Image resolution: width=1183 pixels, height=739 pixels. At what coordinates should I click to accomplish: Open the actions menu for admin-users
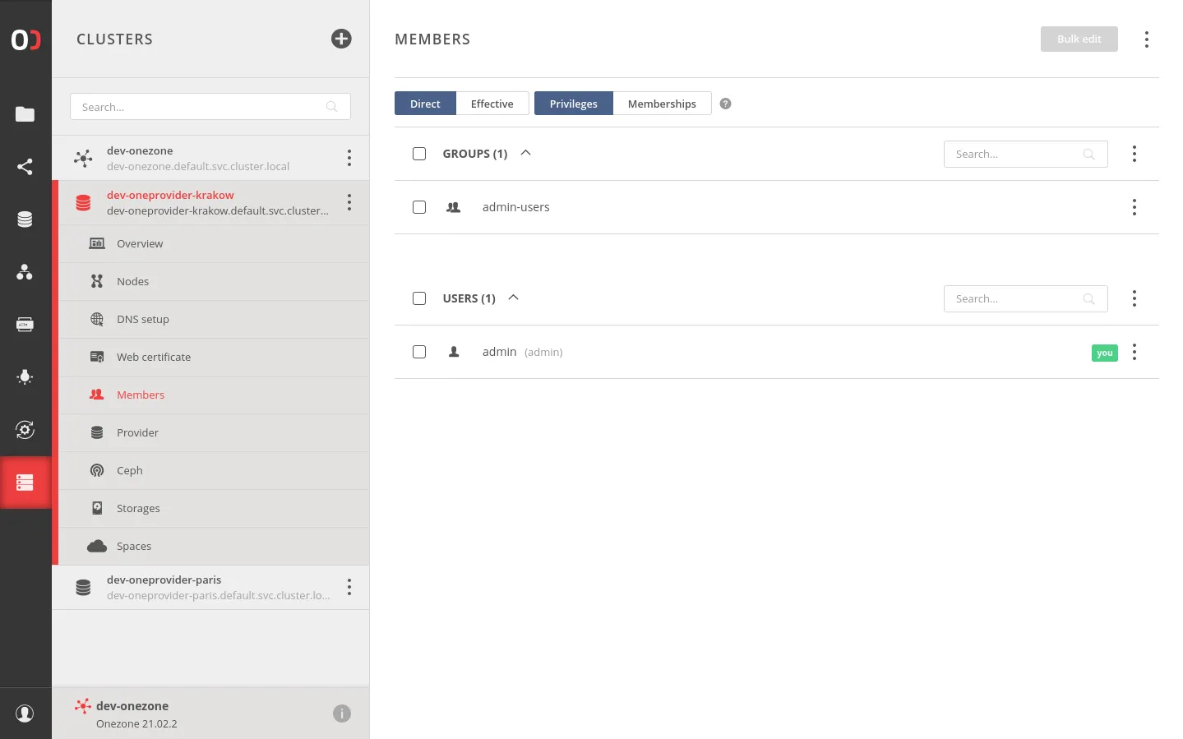point(1134,207)
